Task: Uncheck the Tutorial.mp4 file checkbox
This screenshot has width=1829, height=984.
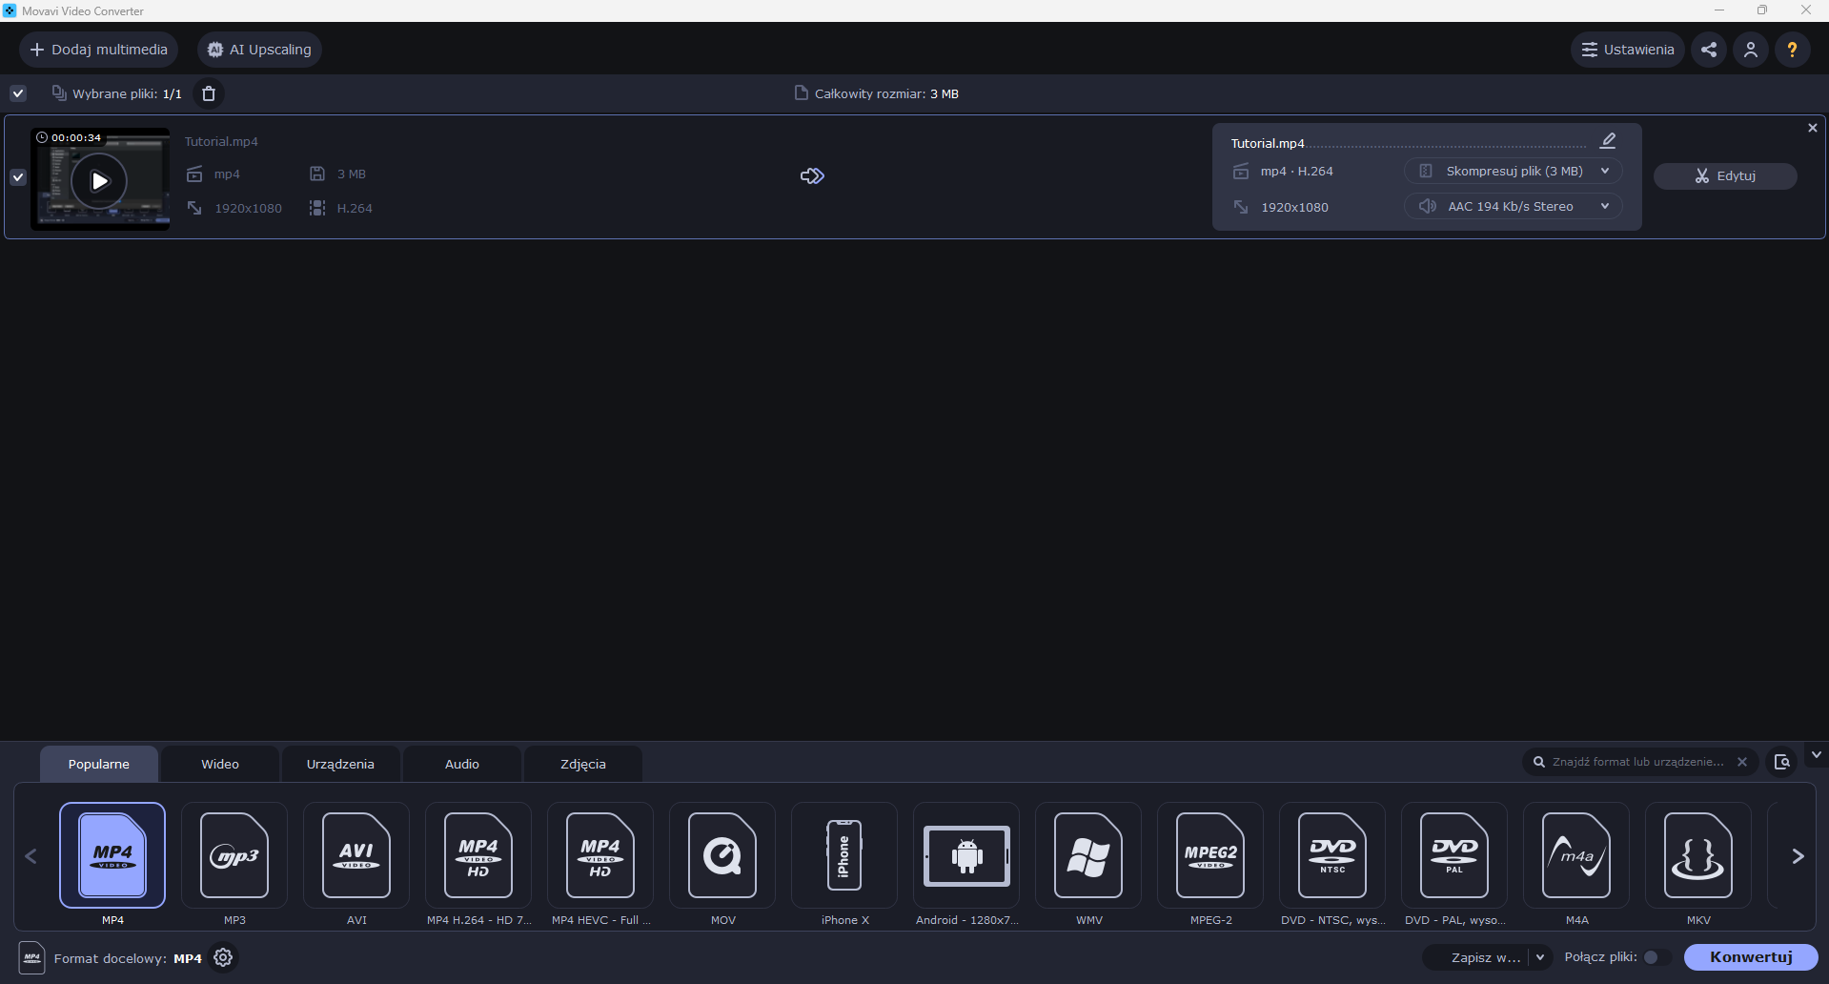Action: pos(18,177)
